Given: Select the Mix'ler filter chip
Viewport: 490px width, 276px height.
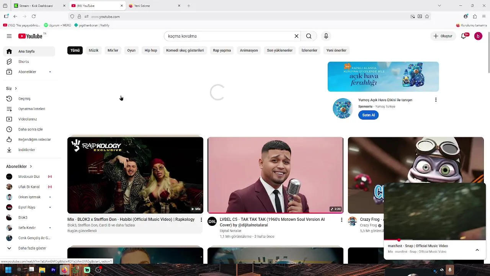Looking at the screenshot, I should point(113,50).
